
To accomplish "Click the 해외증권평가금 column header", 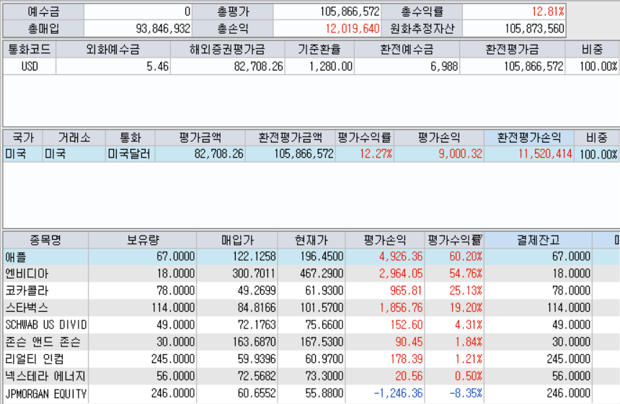I will point(227,50).
